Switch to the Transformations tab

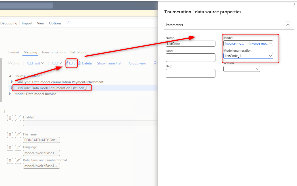(x=53, y=52)
